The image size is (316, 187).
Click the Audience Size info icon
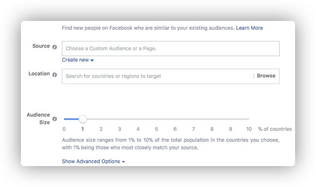click(54, 119)
